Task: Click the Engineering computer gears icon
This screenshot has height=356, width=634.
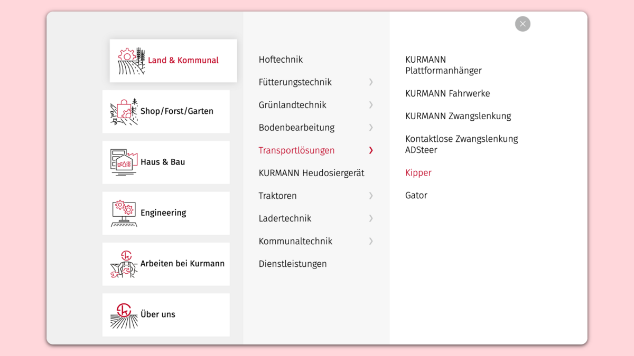Action: pyautogui.click(x=124, y=213)
